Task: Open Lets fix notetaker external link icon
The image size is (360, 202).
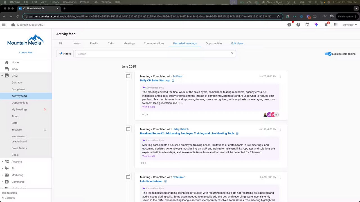Action: point(165,182)
